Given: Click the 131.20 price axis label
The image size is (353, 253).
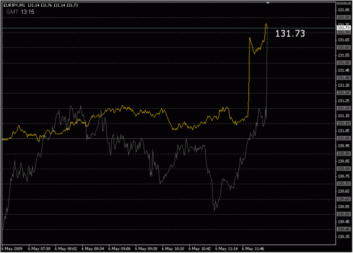Looking at the screenshot, I should (344, 108).
